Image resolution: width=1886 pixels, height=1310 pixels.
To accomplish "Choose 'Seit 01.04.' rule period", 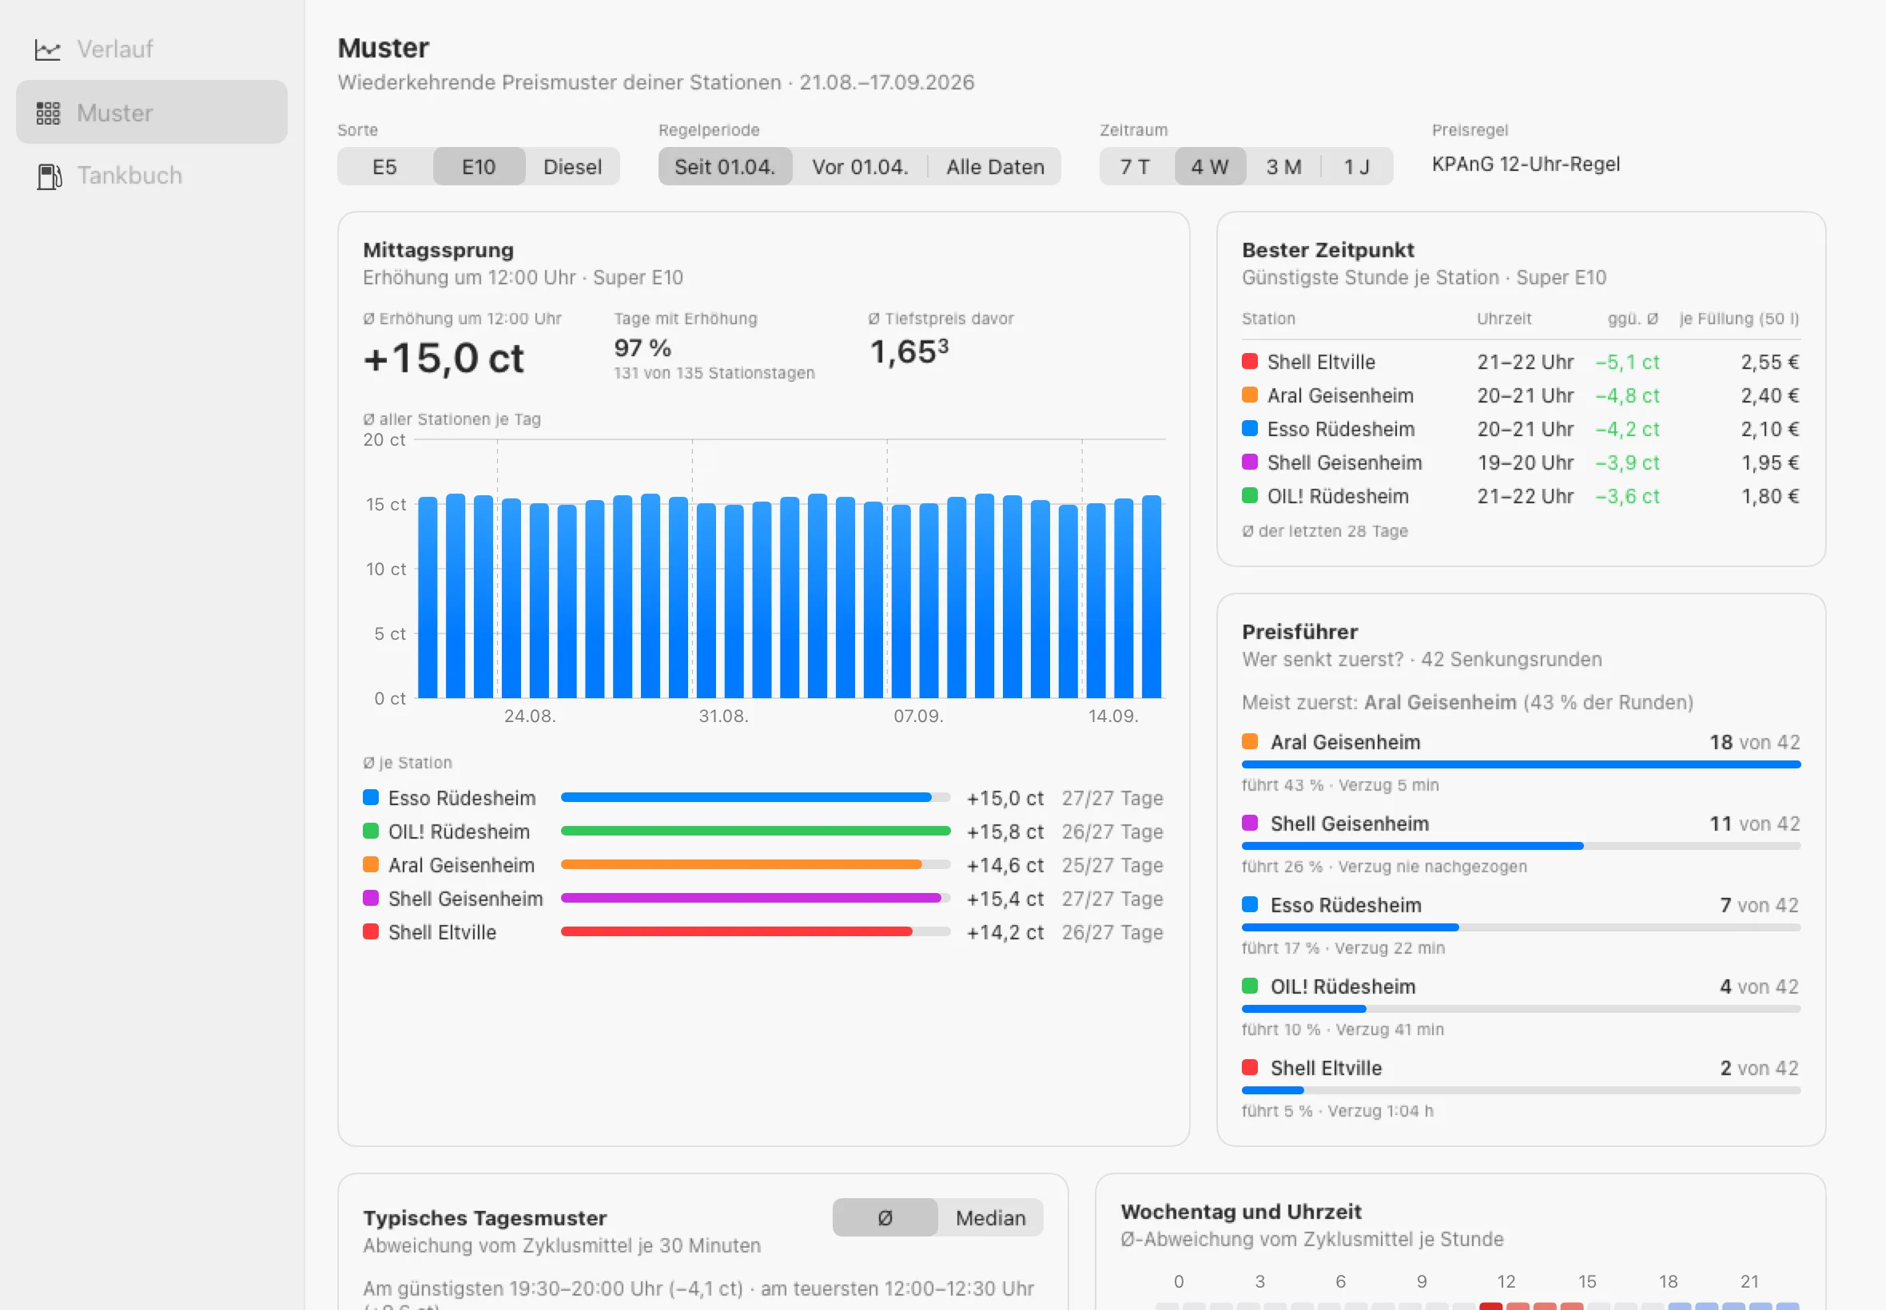I will (x=725, y=167).
